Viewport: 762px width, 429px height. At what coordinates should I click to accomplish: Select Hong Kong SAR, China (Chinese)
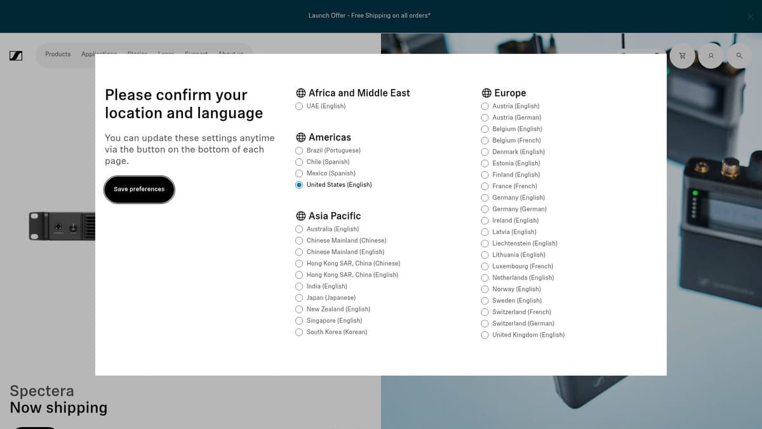click(x=299, y=263)
